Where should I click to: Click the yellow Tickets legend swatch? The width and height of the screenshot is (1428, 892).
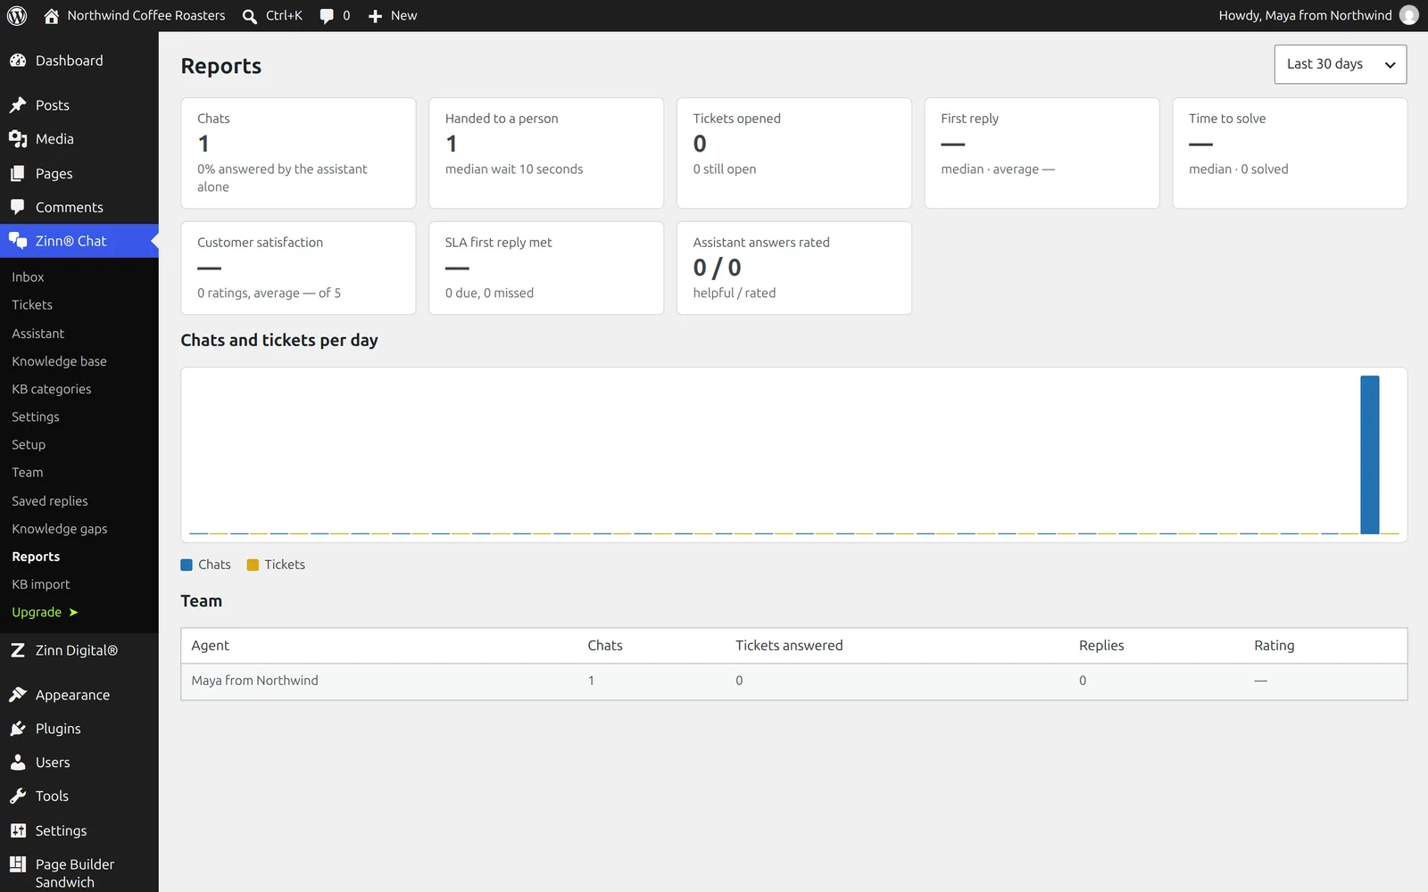coord(253,565)
